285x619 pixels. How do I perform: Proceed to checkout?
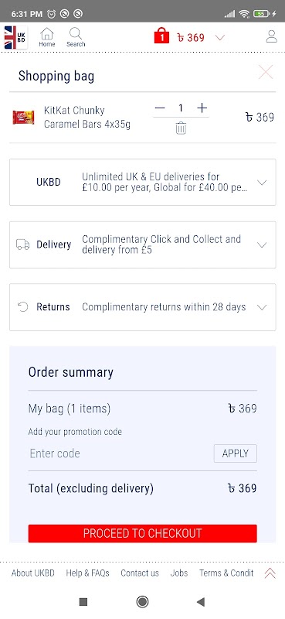(x=143, y=533)
